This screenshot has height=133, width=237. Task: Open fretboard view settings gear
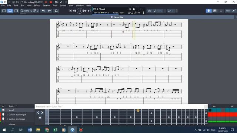pyautogui.click(x=40, y=117)
